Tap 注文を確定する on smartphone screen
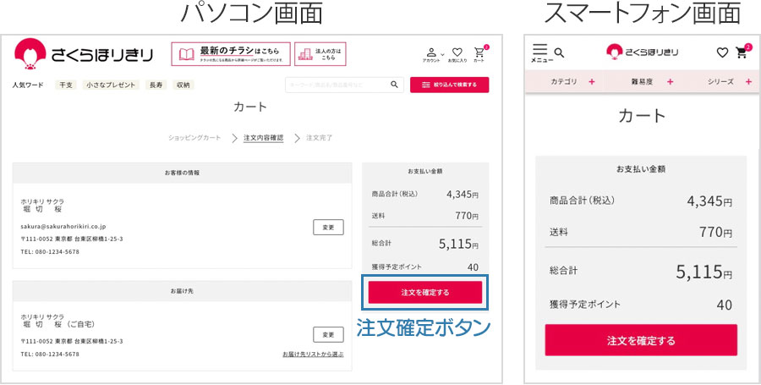This screenshot has width=761, height=385. click(x=641, y=340)
